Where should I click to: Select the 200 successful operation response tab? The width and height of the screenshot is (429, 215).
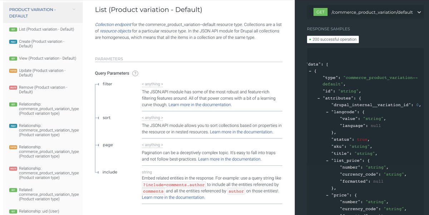point(333,39)
